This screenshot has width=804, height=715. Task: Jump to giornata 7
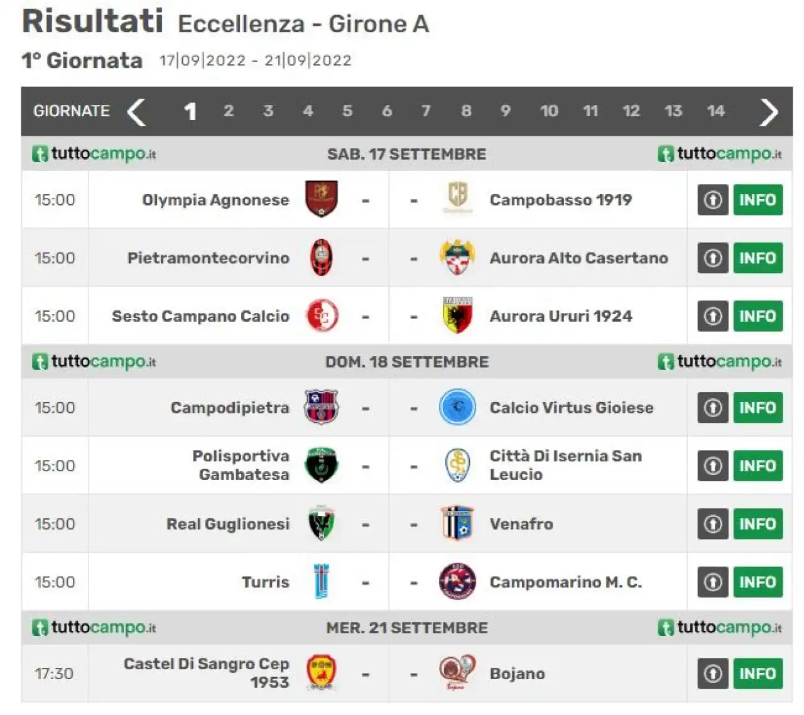tap(426, 111)
